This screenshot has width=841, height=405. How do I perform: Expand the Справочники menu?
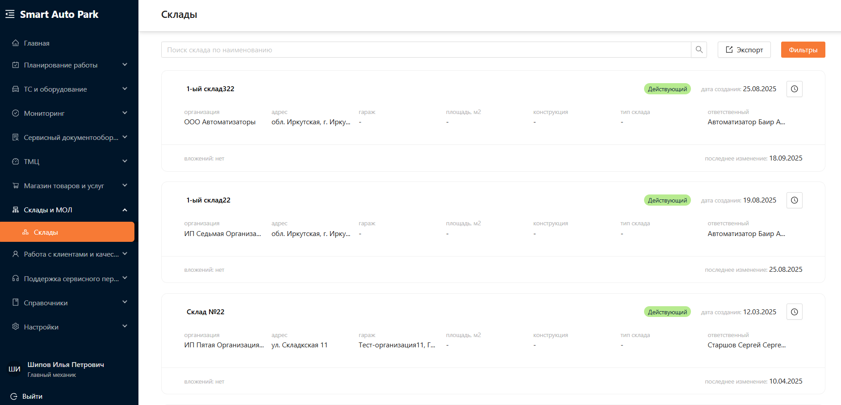coord(125,303)
